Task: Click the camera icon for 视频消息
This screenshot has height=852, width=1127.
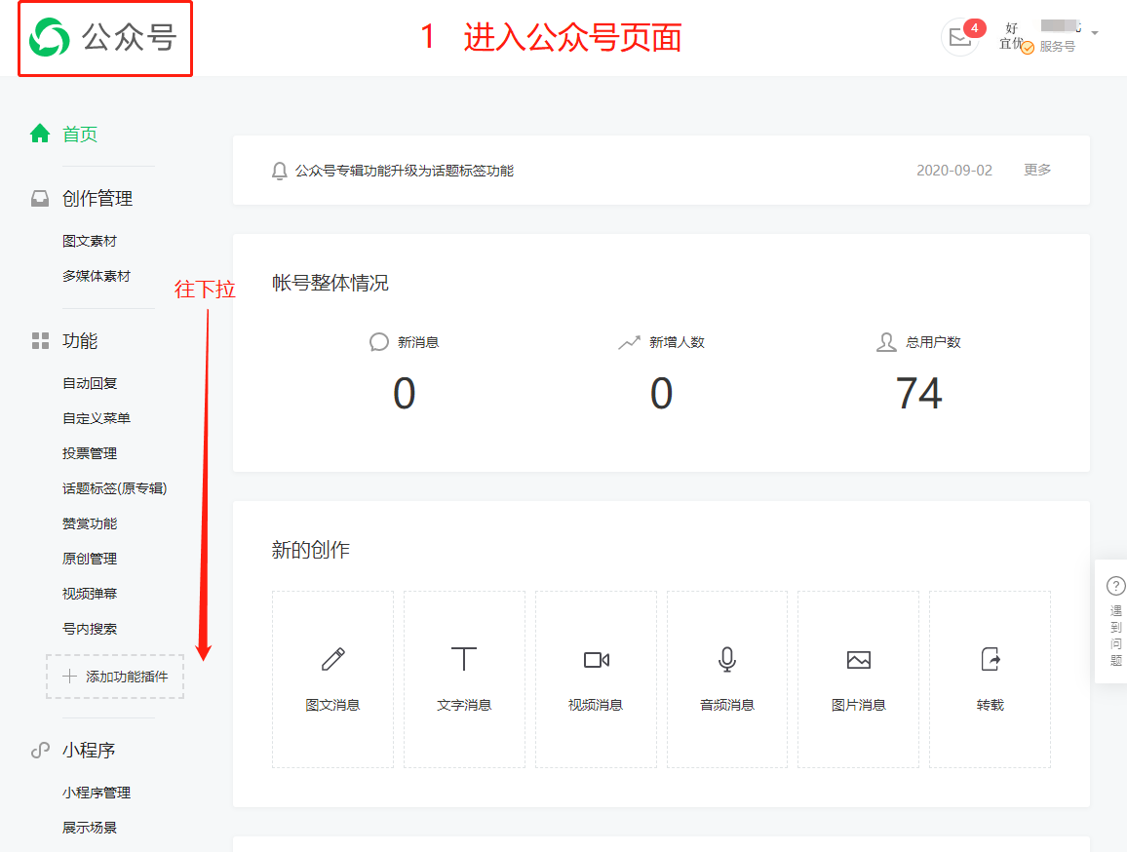Action: tap(596, 660)
